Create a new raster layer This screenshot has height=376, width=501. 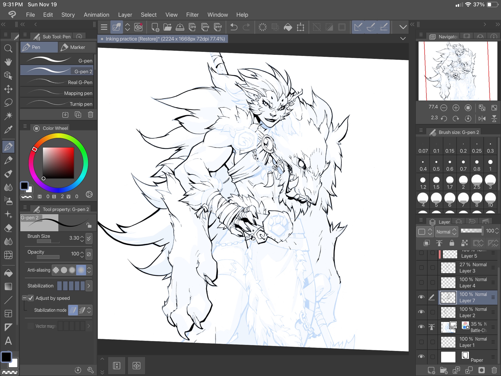point(431,370)
